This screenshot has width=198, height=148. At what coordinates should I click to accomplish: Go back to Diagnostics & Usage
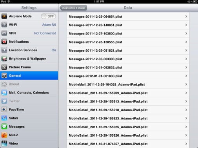(73, 8)
